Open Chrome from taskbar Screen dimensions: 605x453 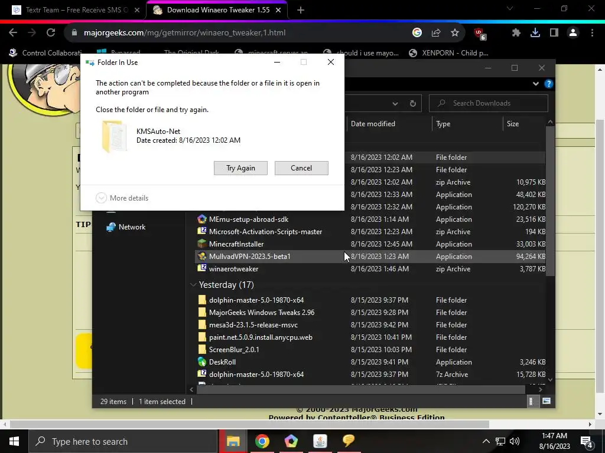click(262, 441)
